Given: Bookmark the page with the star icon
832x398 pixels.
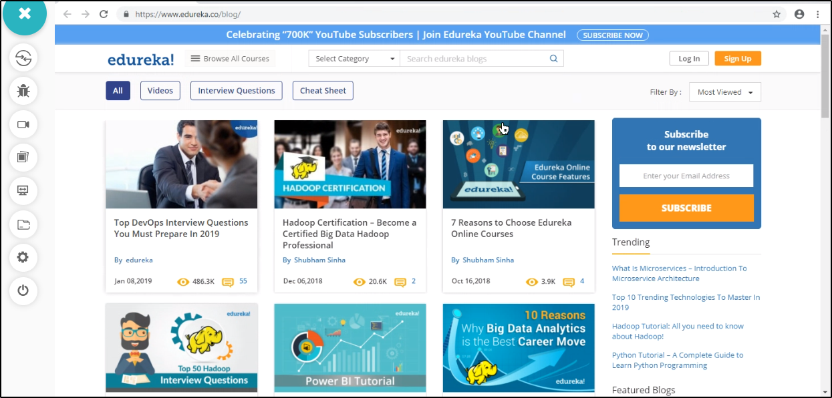Looking at the screenshot, I should [777, 14].
